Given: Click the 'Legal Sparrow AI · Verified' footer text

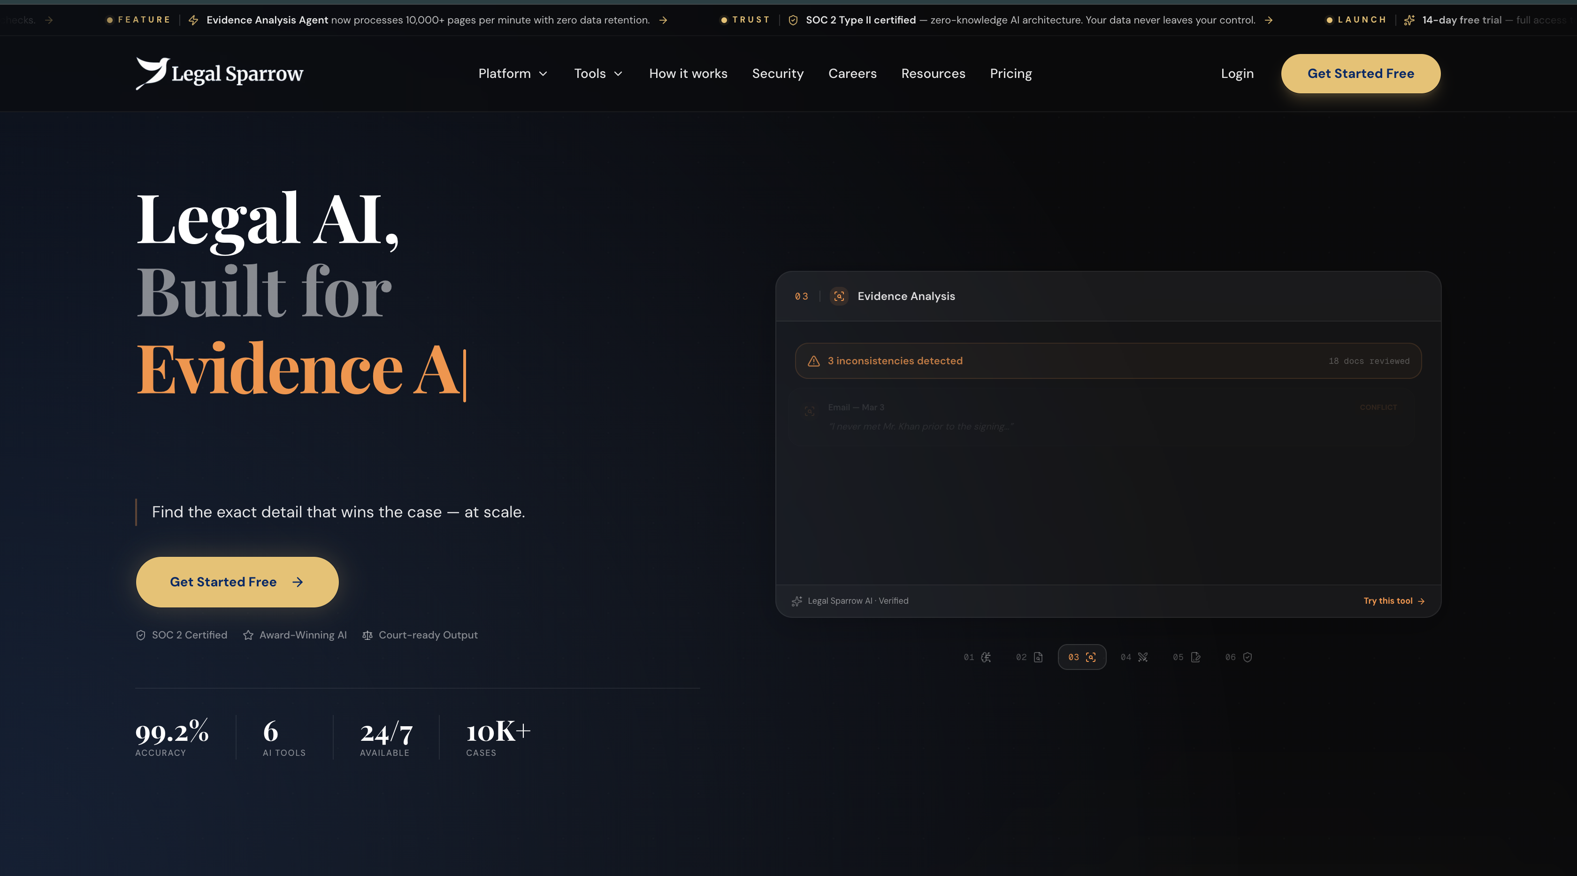Looking at the screenshot, I should (x=857, y=601).
